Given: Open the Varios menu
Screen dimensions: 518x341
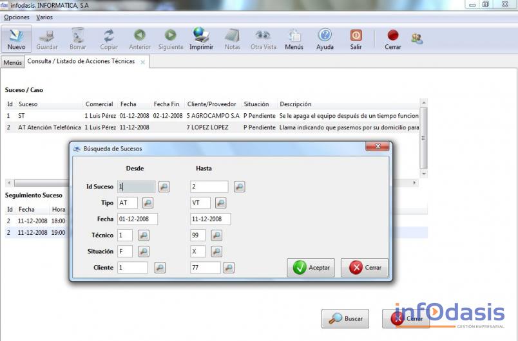Looking at the screenshot, I should click(x=44, y=17).
